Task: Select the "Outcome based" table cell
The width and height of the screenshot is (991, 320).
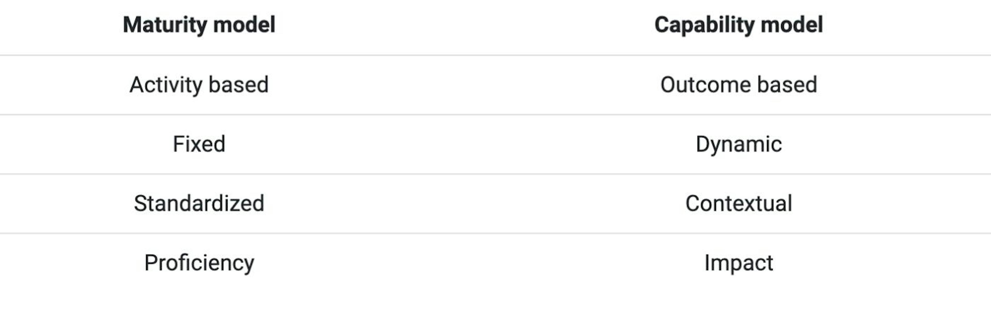Action: (x=738, y=85)
